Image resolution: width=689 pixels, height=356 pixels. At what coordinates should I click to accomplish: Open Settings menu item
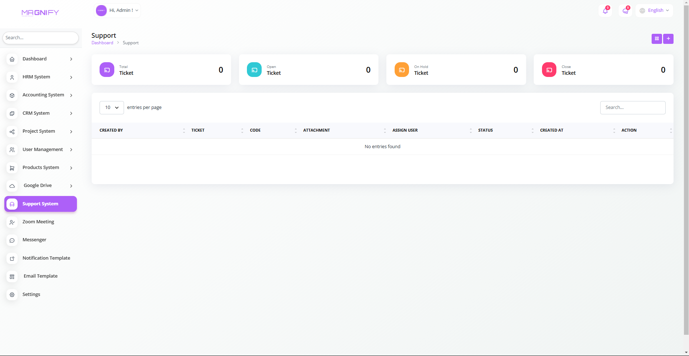click(x=41, y=295)
